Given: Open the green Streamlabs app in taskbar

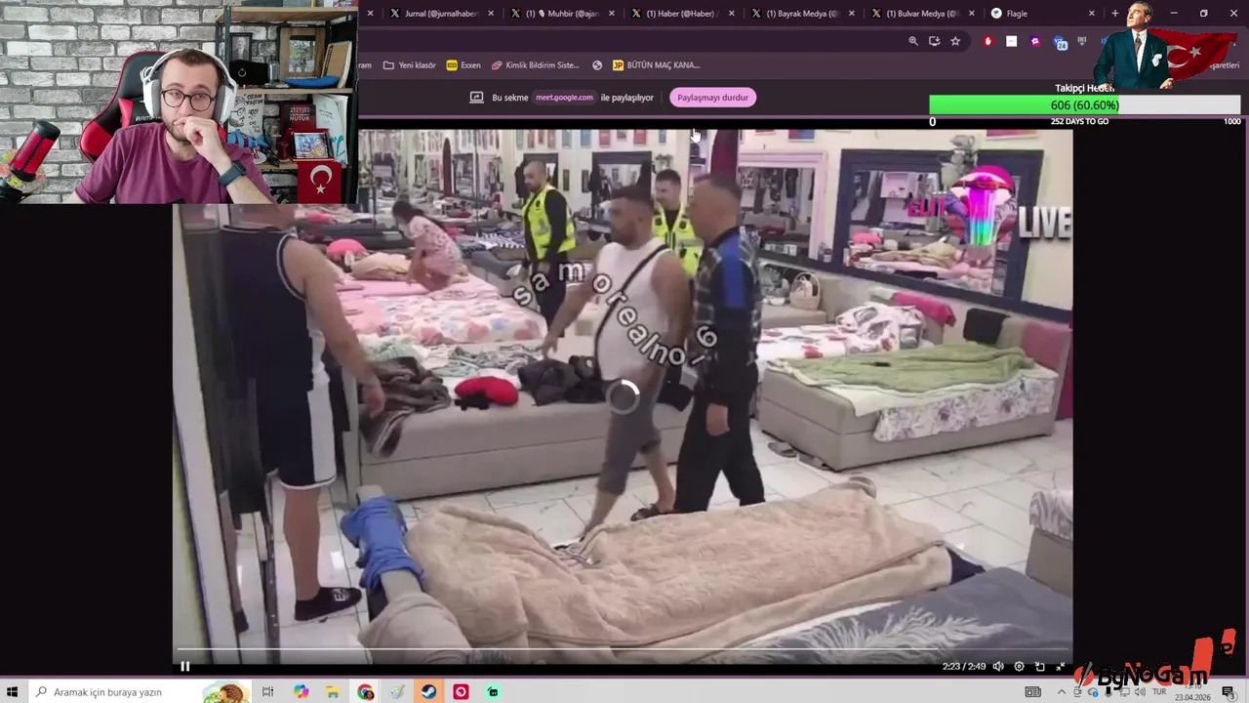Looking at the screenshot, I should (493, 692).
